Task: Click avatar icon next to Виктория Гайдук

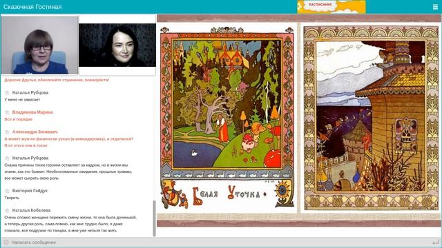Action: [7, 191]
